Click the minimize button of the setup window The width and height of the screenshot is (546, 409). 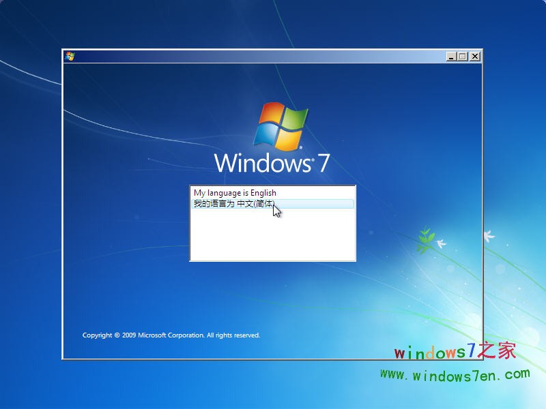point(452,56)
